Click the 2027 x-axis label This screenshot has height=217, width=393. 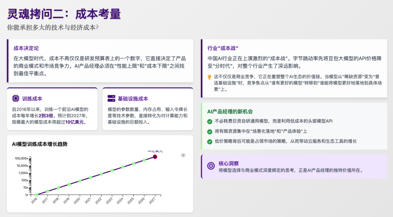point(152,201)
